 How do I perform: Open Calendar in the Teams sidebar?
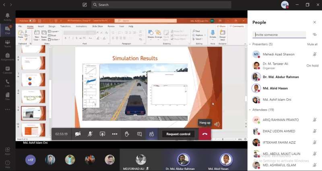click(7, 70)
